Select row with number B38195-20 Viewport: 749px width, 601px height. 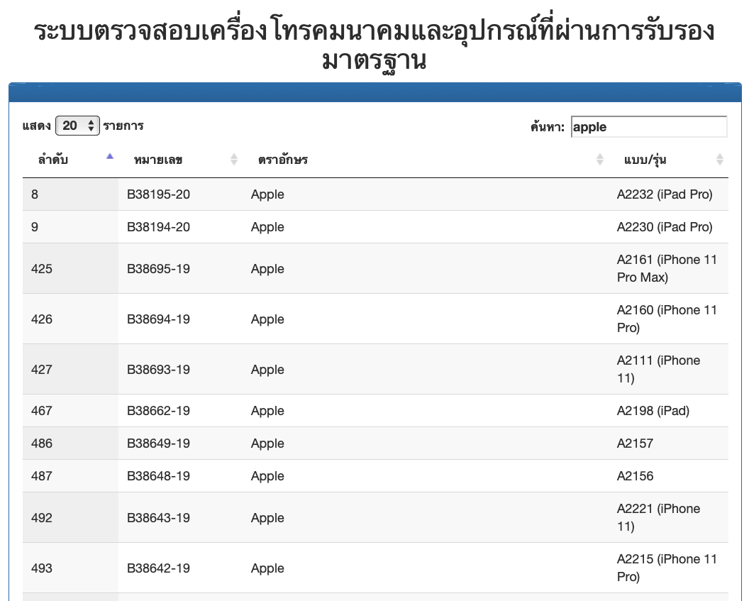(x=158, y=194)
